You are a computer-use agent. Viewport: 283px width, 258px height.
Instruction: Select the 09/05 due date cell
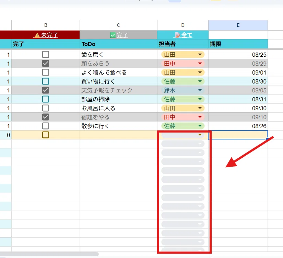click(238, 90)
